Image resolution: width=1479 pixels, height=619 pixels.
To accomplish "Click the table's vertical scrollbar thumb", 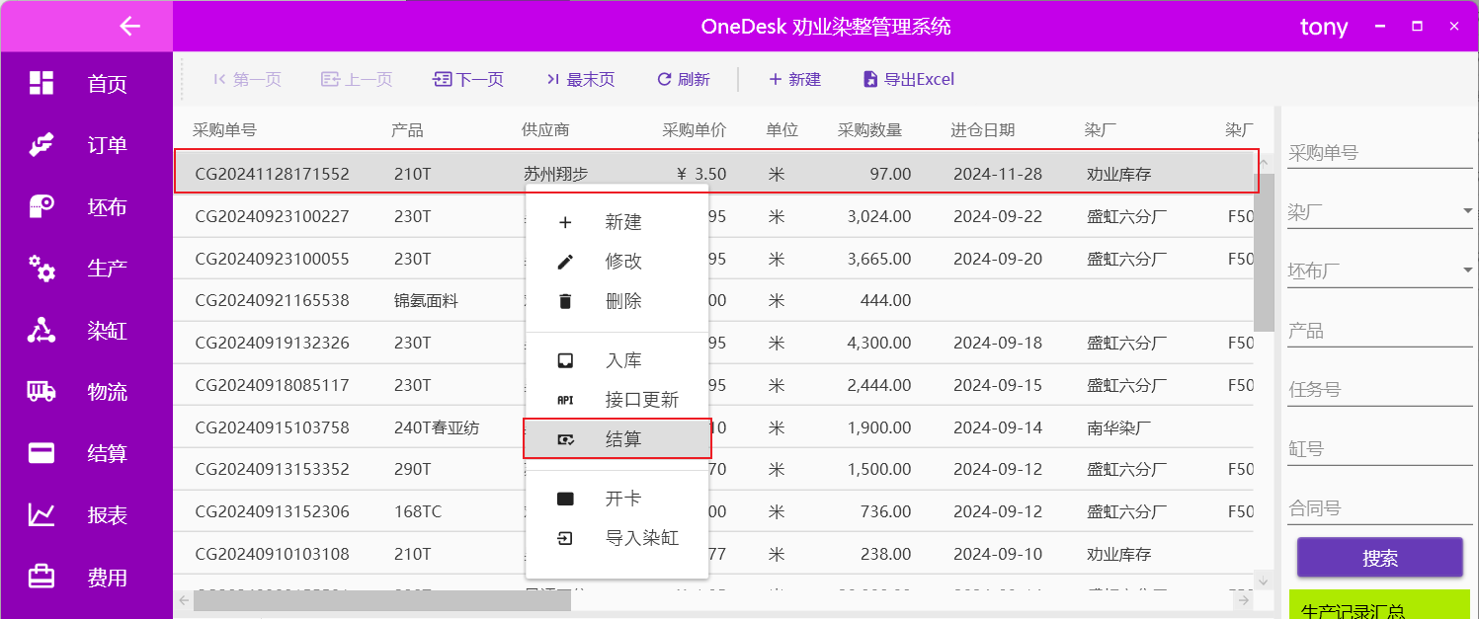I will [1264, 252].
